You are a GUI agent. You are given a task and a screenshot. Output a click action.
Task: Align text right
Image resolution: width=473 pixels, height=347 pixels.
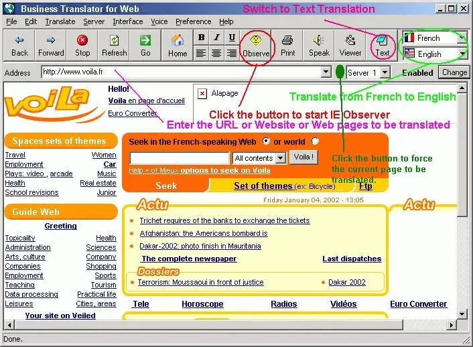[232, 53]
